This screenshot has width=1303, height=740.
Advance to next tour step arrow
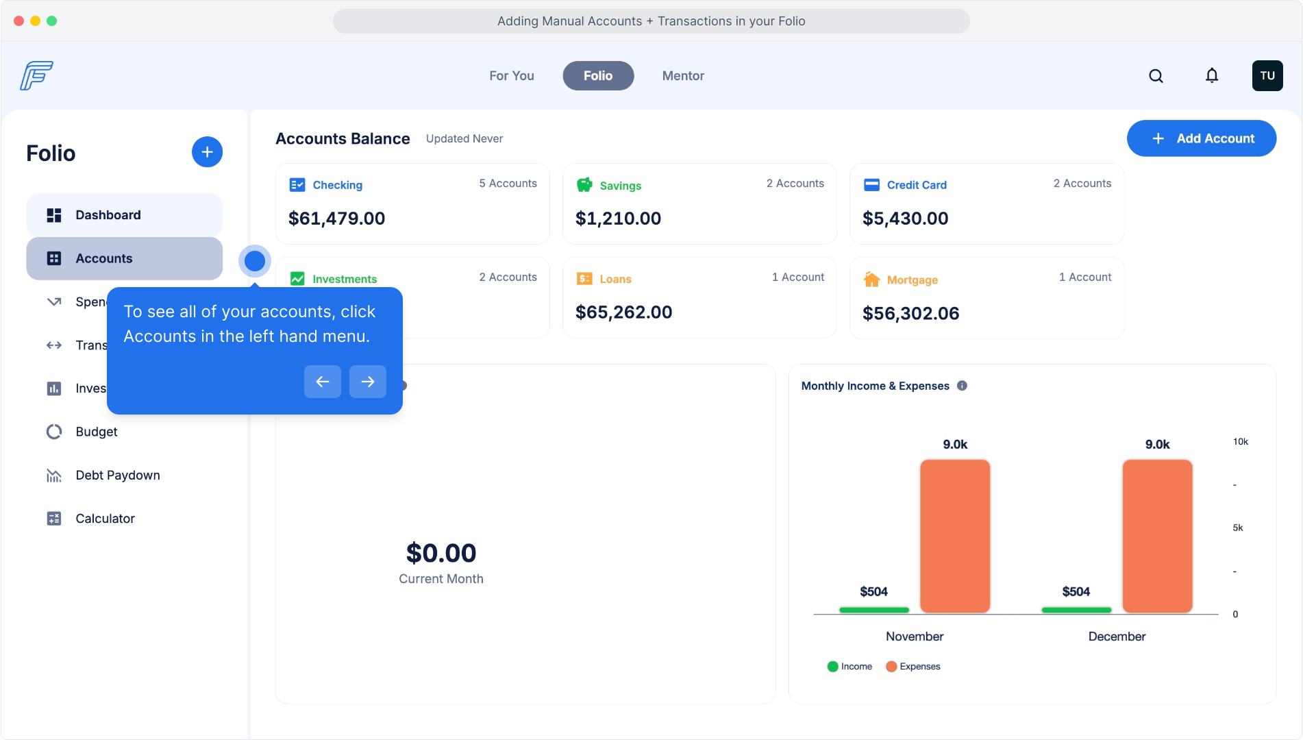coord(368,382)
